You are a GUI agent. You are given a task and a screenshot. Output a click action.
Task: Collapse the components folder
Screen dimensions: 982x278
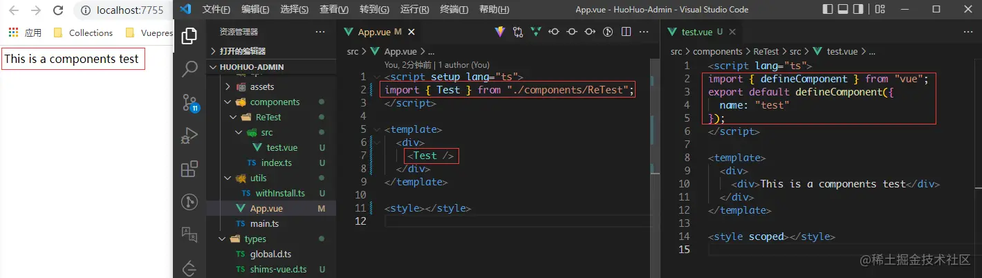click(x=271, y=102)
